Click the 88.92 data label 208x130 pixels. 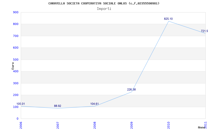[x=57, y=106]
